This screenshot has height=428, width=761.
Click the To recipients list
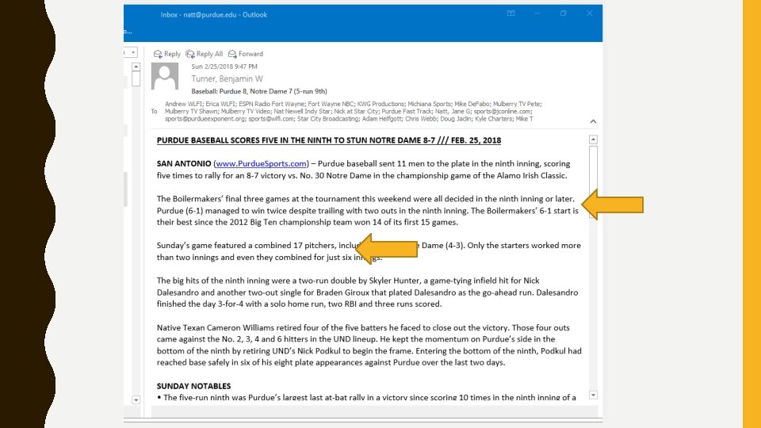[x=354, y=111]
